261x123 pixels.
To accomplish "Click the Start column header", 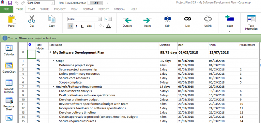I will tap(192, 46).
